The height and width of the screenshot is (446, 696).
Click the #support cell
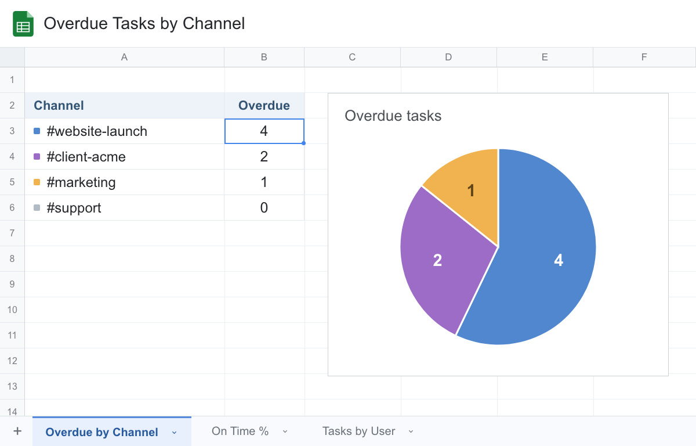pyautogui.click(x=124, y=208)
